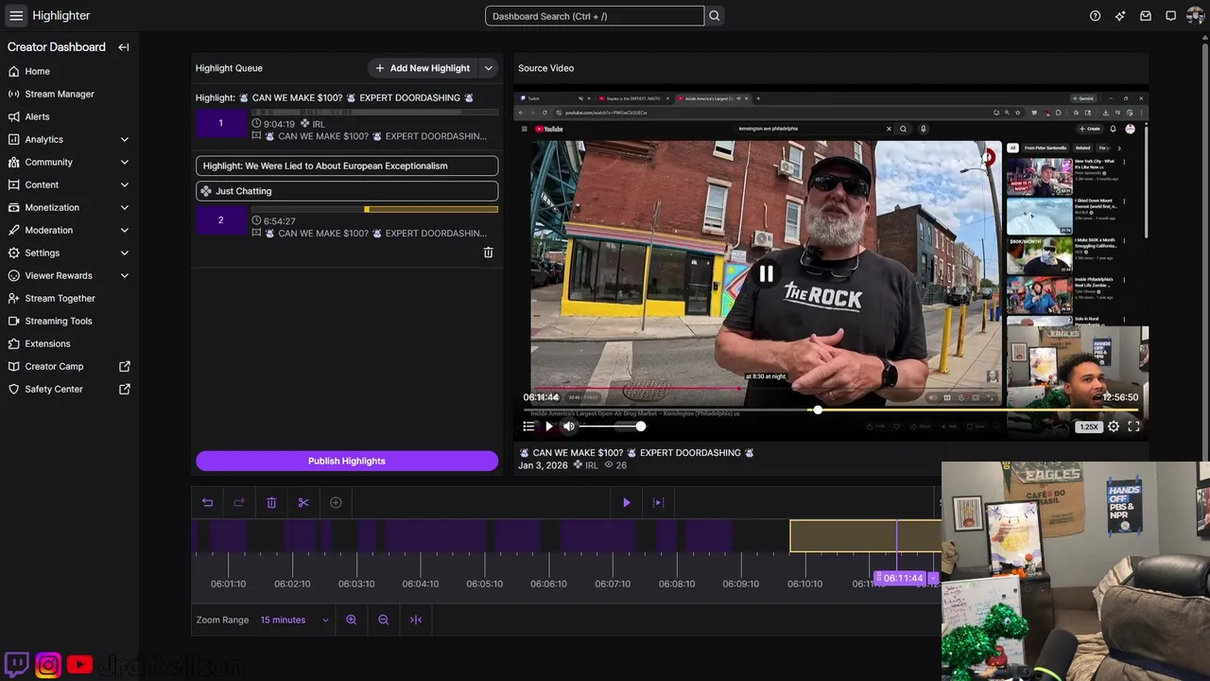Open the Twitch icon in the overlay
Screen dimensions: 1210x681
point(16,665)
